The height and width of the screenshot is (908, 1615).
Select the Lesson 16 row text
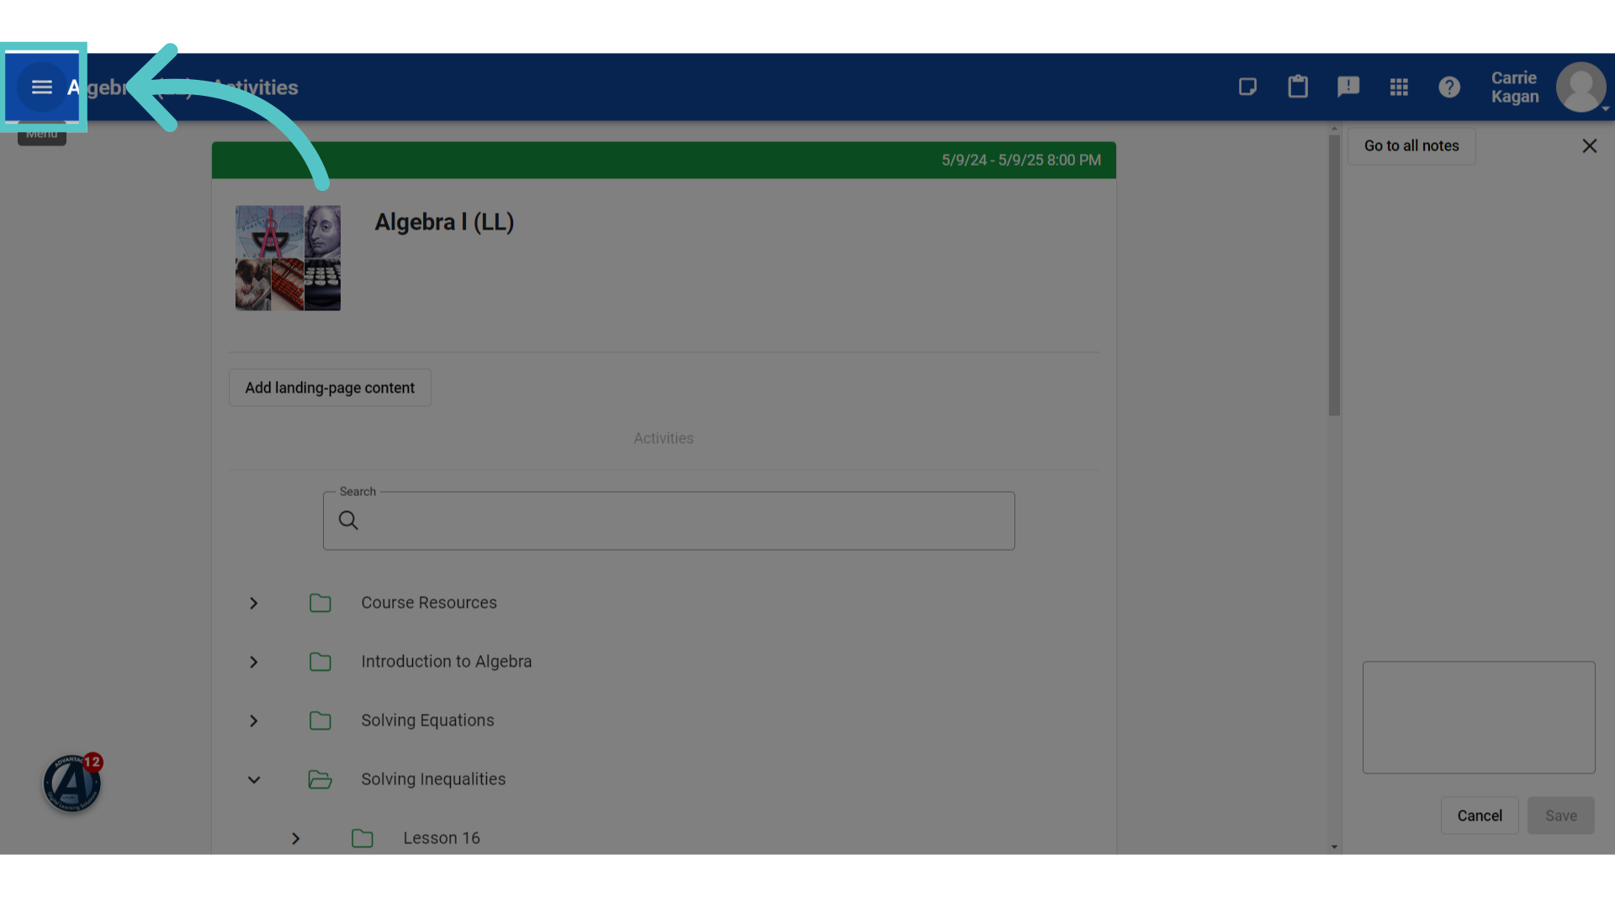442,838
